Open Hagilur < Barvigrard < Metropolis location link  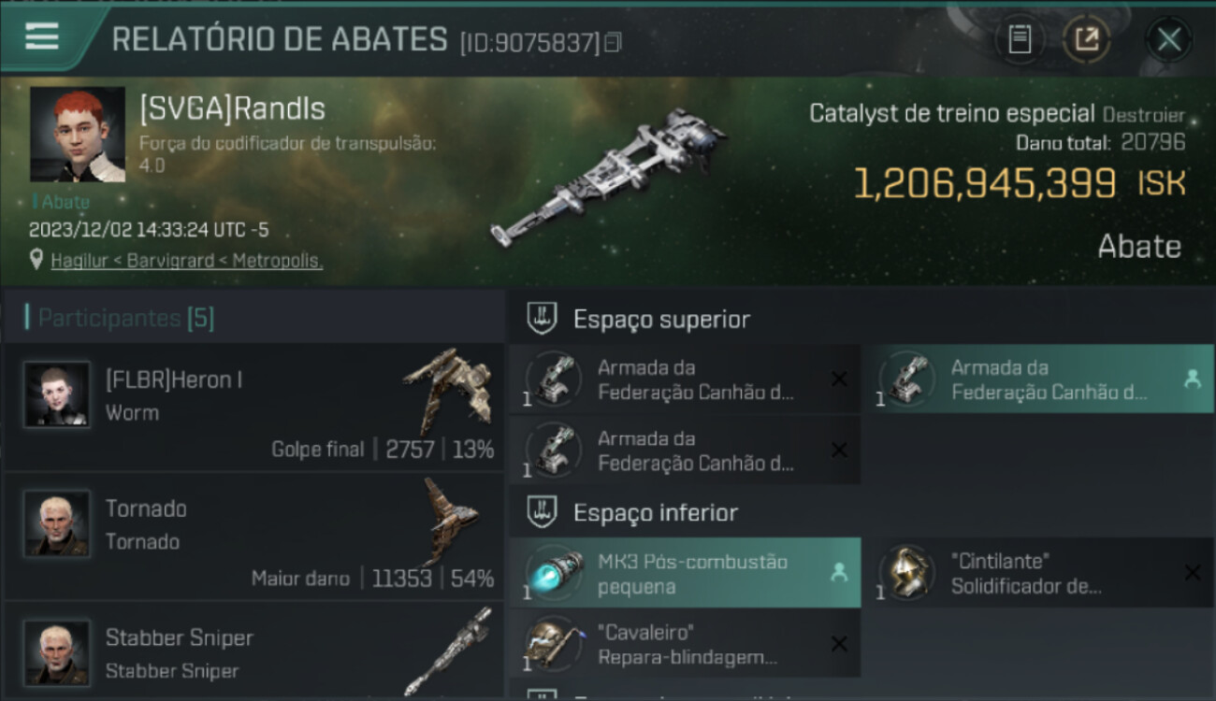(x=187, y=261)
